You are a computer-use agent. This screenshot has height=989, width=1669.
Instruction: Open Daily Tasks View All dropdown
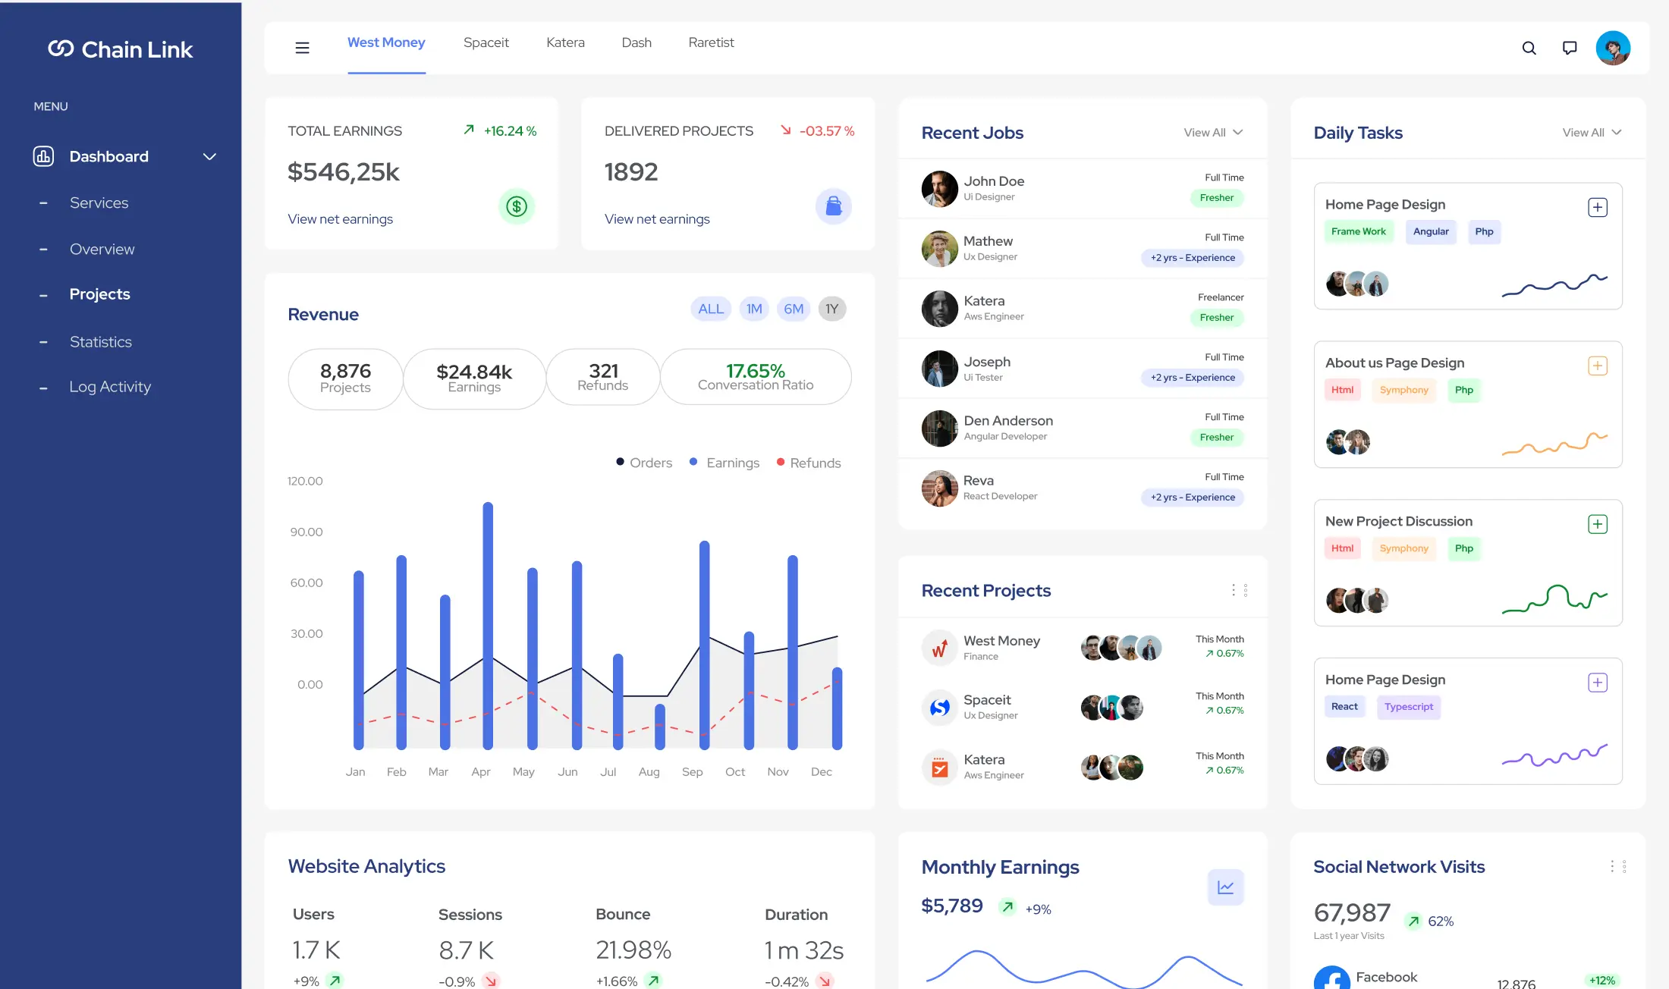[1591, 132]
